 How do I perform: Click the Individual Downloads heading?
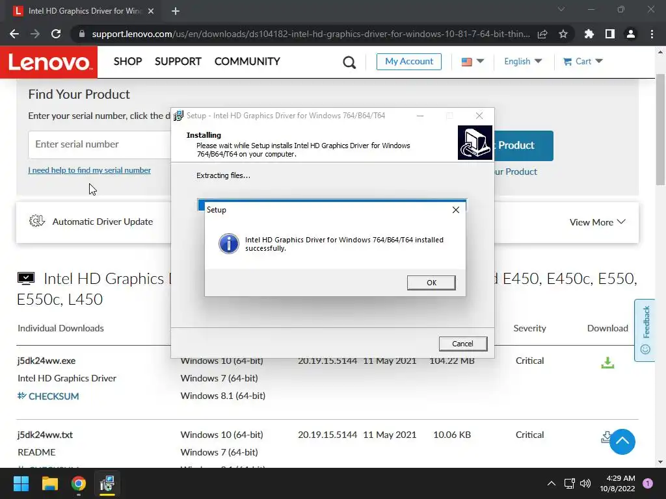click(x=60, y=328)
